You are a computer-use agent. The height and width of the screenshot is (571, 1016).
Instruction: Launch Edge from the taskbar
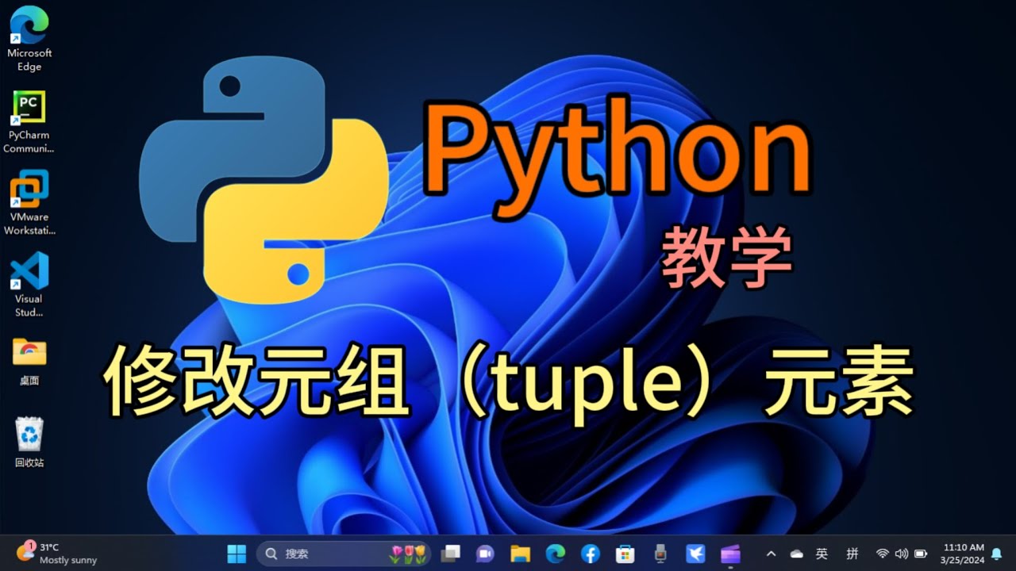pos(555,553)
